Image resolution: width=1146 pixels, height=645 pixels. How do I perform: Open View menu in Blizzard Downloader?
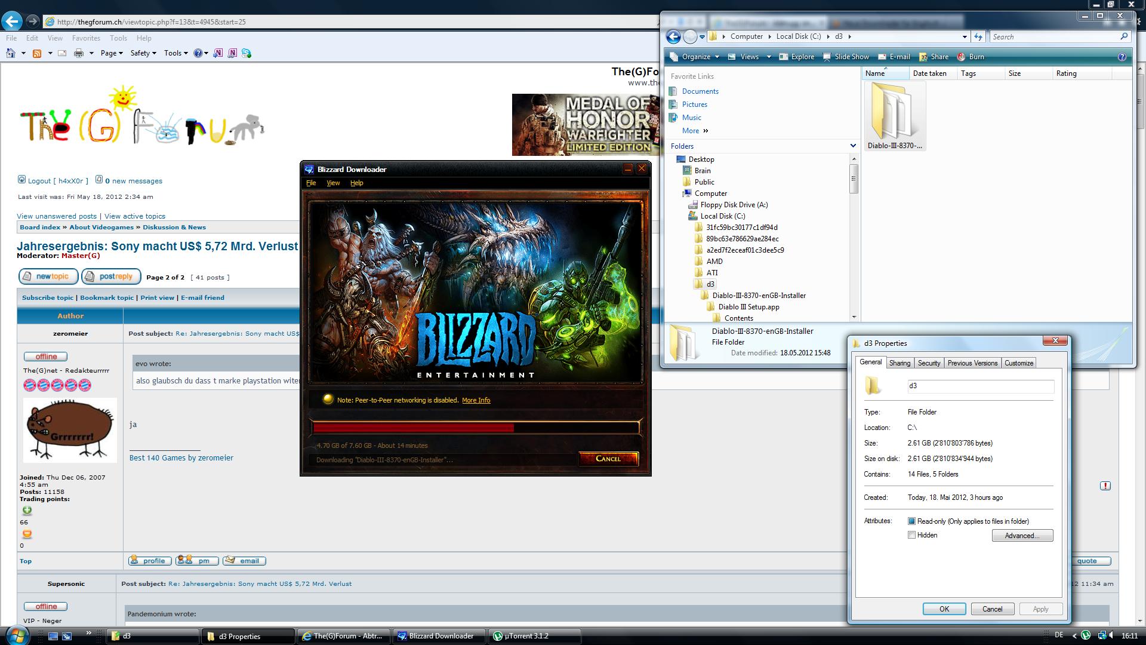[x=333, y=183]
